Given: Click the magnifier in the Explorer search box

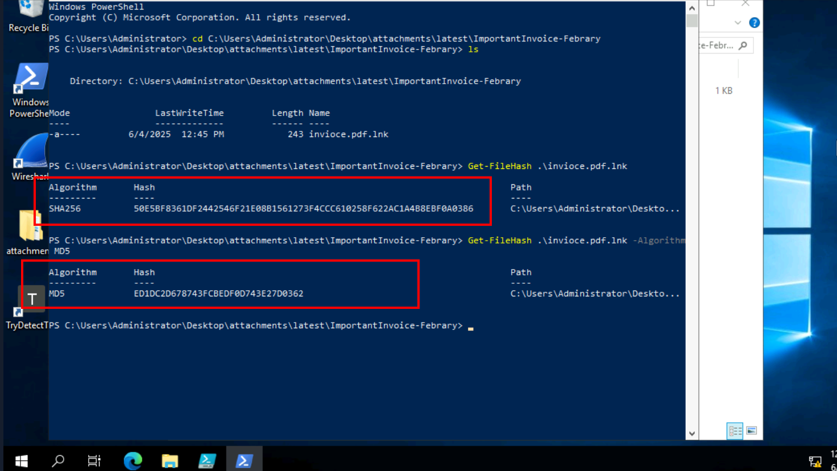Looking at the screenshot, I should [744, 45].
